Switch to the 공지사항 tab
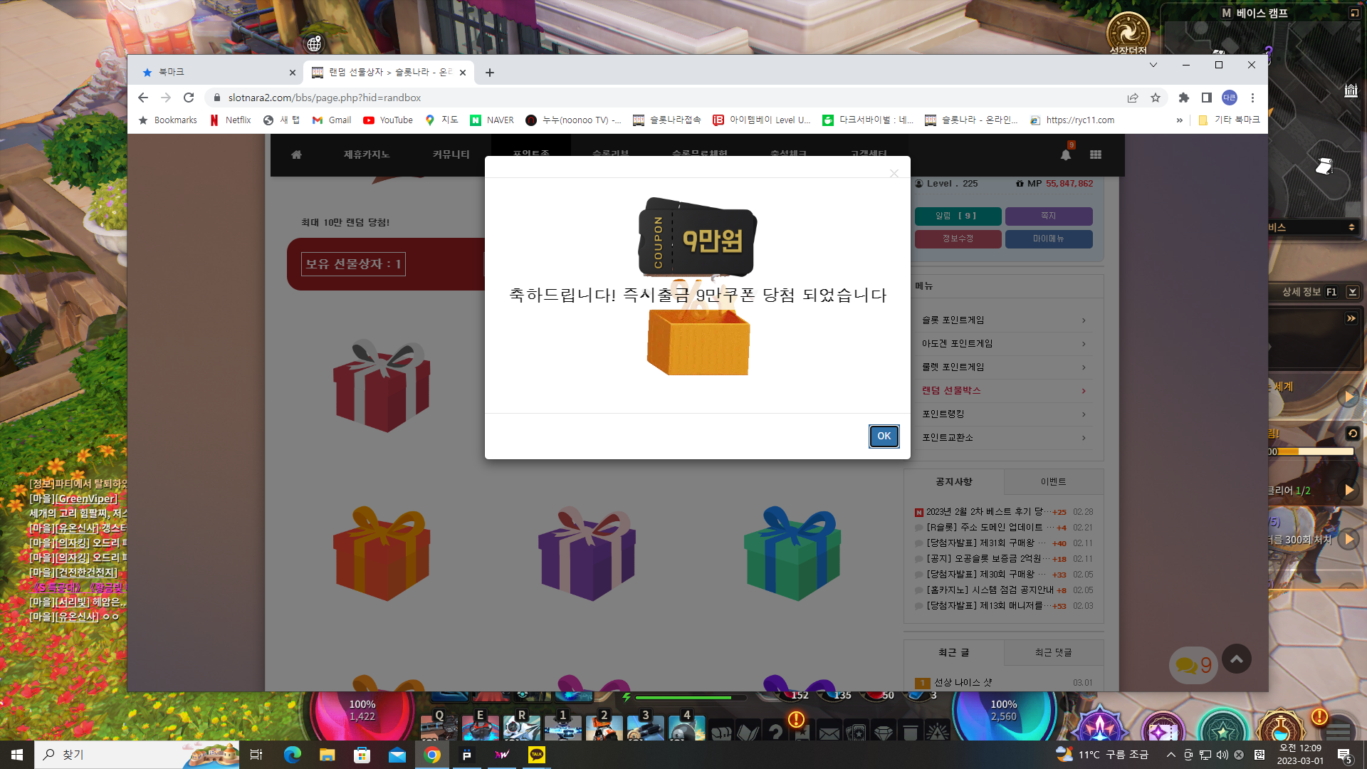Image resolution: width=1367 pixels, height=769 pixels. click(954, 482)
